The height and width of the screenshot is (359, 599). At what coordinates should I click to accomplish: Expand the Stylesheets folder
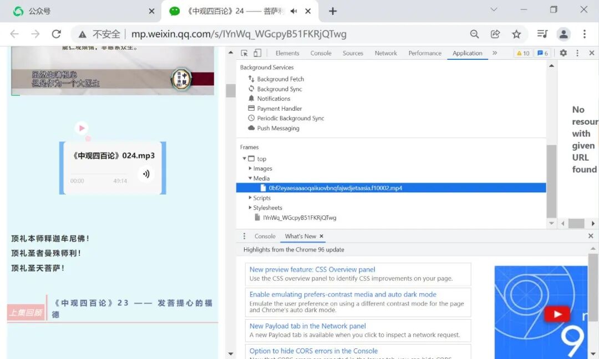coord(250,208)
